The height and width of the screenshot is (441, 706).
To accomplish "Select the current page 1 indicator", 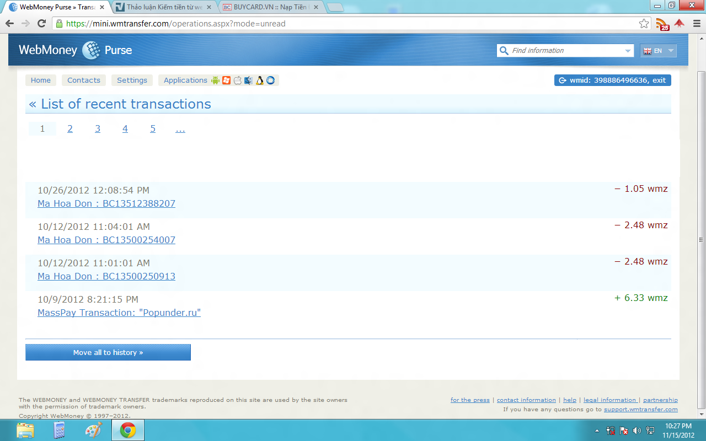I will tap(42, 128).
